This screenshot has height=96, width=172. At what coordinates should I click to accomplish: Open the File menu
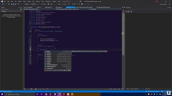[5, 1]
